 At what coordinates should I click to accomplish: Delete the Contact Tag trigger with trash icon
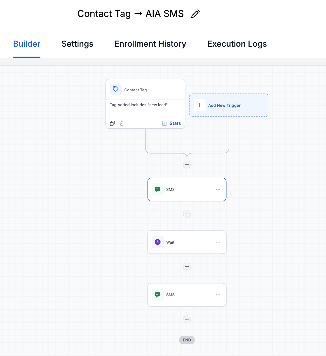coord(121,123)
